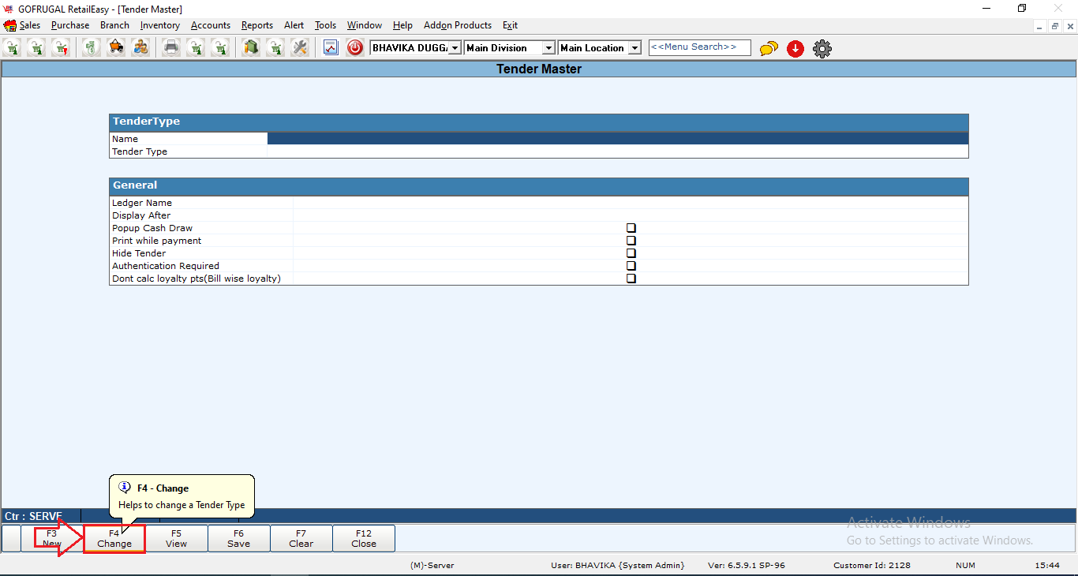Open the Branch menu
The image size is (1078, 576).
pos(114,25)
